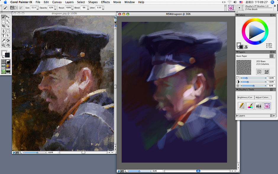Pick the Shape Selection arrow tool

pos(8,36)
